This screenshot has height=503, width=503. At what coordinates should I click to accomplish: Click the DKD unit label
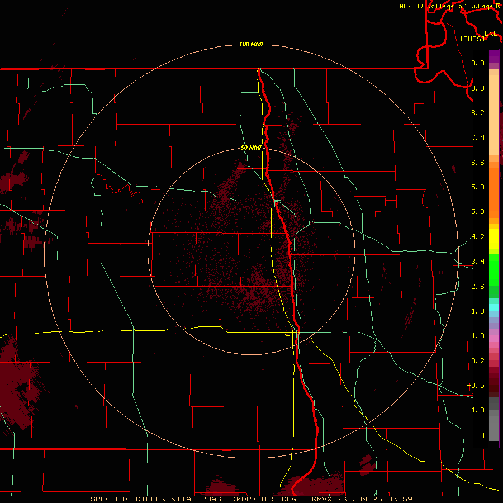coord(491,34)
